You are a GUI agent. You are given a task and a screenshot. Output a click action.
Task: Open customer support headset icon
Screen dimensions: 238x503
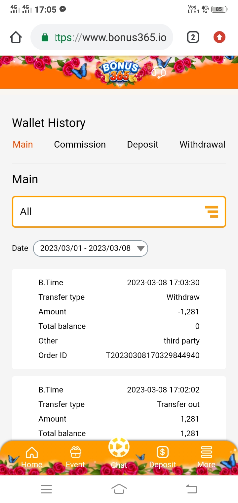click(159, 72)
